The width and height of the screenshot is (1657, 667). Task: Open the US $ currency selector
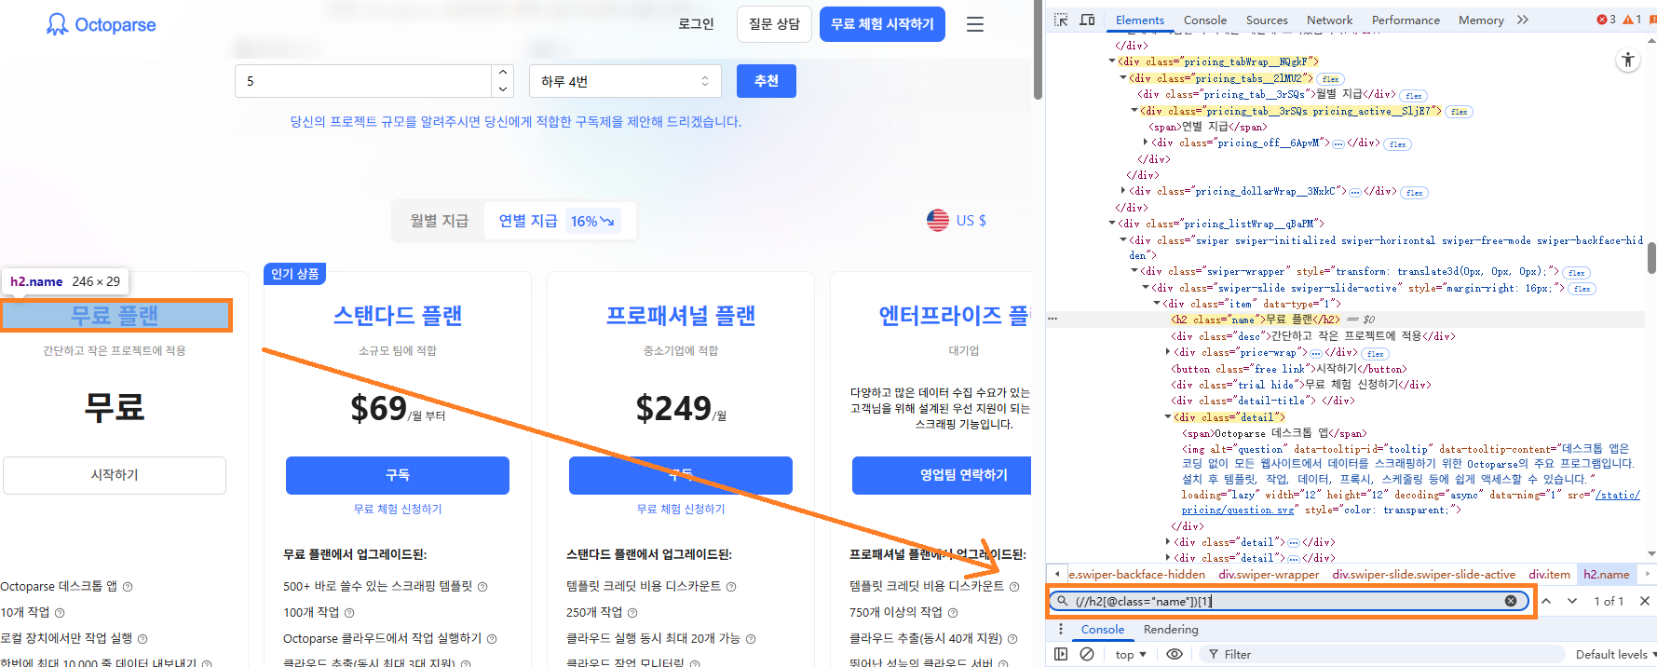(957, 221)
